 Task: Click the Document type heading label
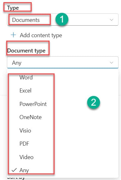26,51
